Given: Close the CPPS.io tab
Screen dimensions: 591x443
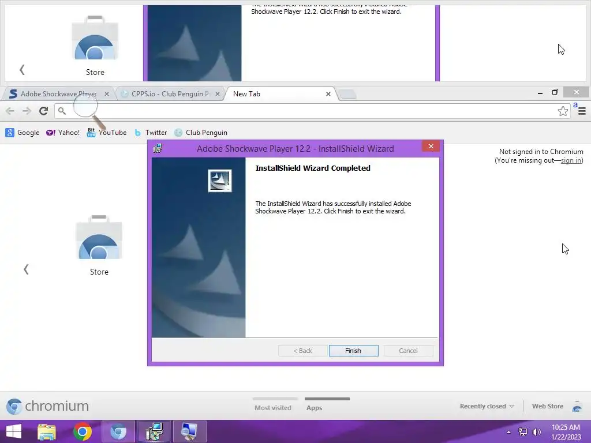Looking at the screenshot, I should click(x=218, y=94).
